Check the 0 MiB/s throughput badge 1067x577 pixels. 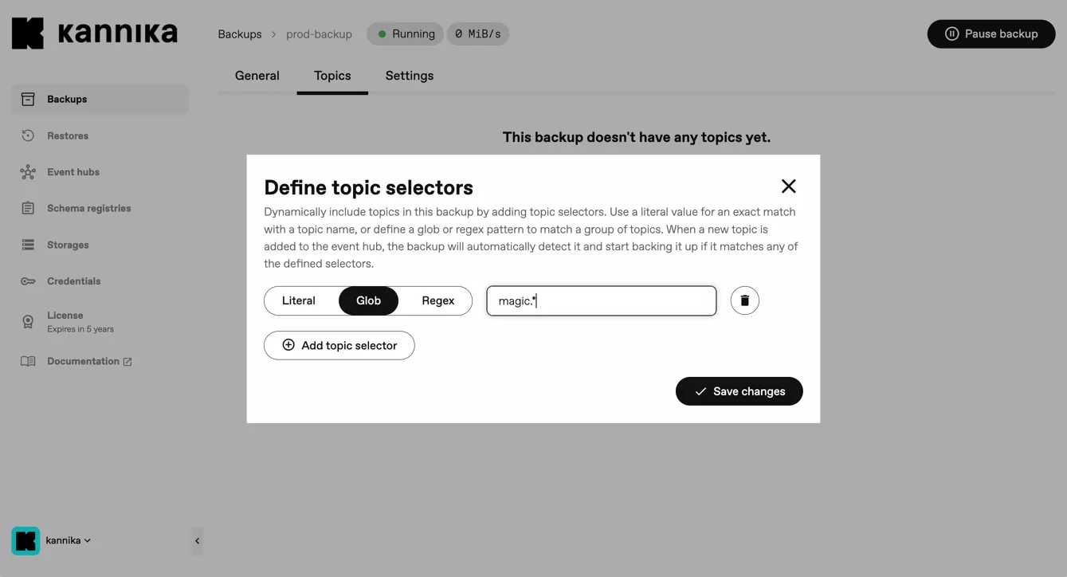click(478, 33)
